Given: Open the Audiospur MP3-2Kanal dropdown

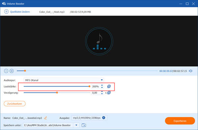Looking at the screenshot, I should [x=64, y=80].
